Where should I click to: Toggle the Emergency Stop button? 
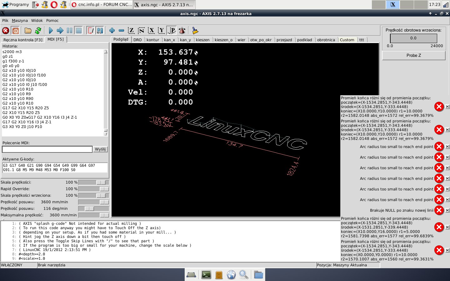point(6,31)
